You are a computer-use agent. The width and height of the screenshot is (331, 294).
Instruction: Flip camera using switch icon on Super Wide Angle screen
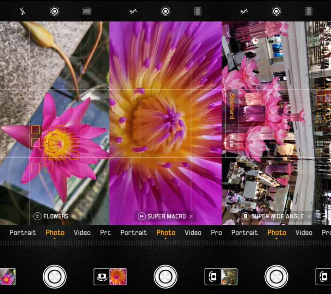tap(323, 276)
